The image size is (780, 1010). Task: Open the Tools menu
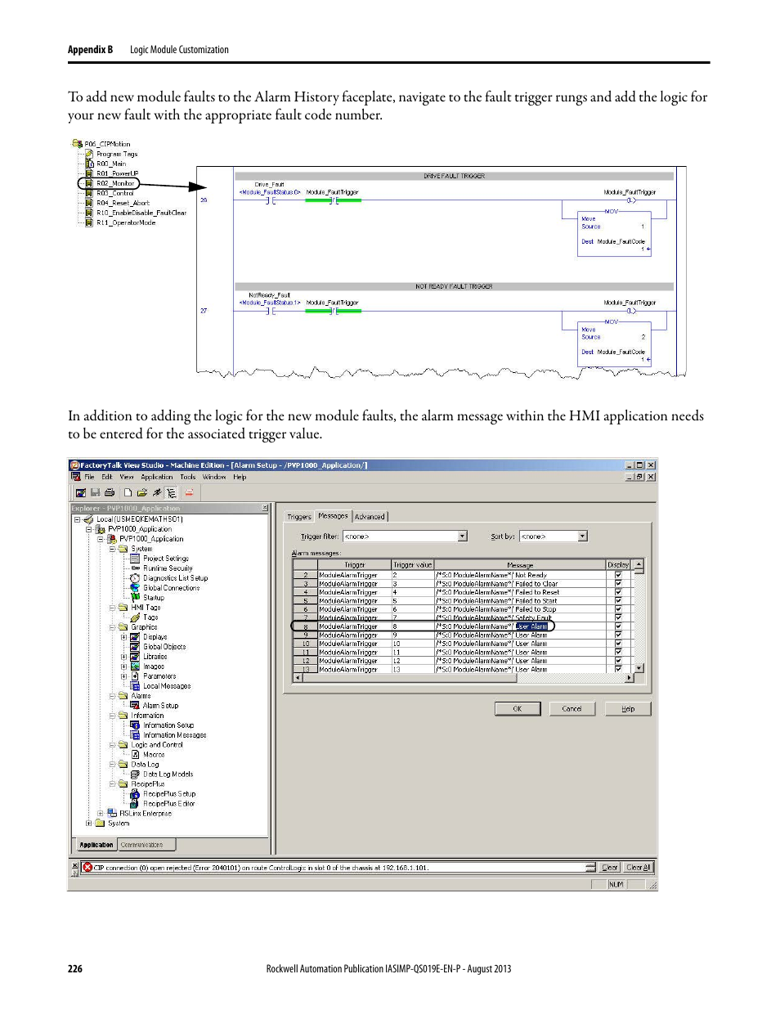coord(188,477)
